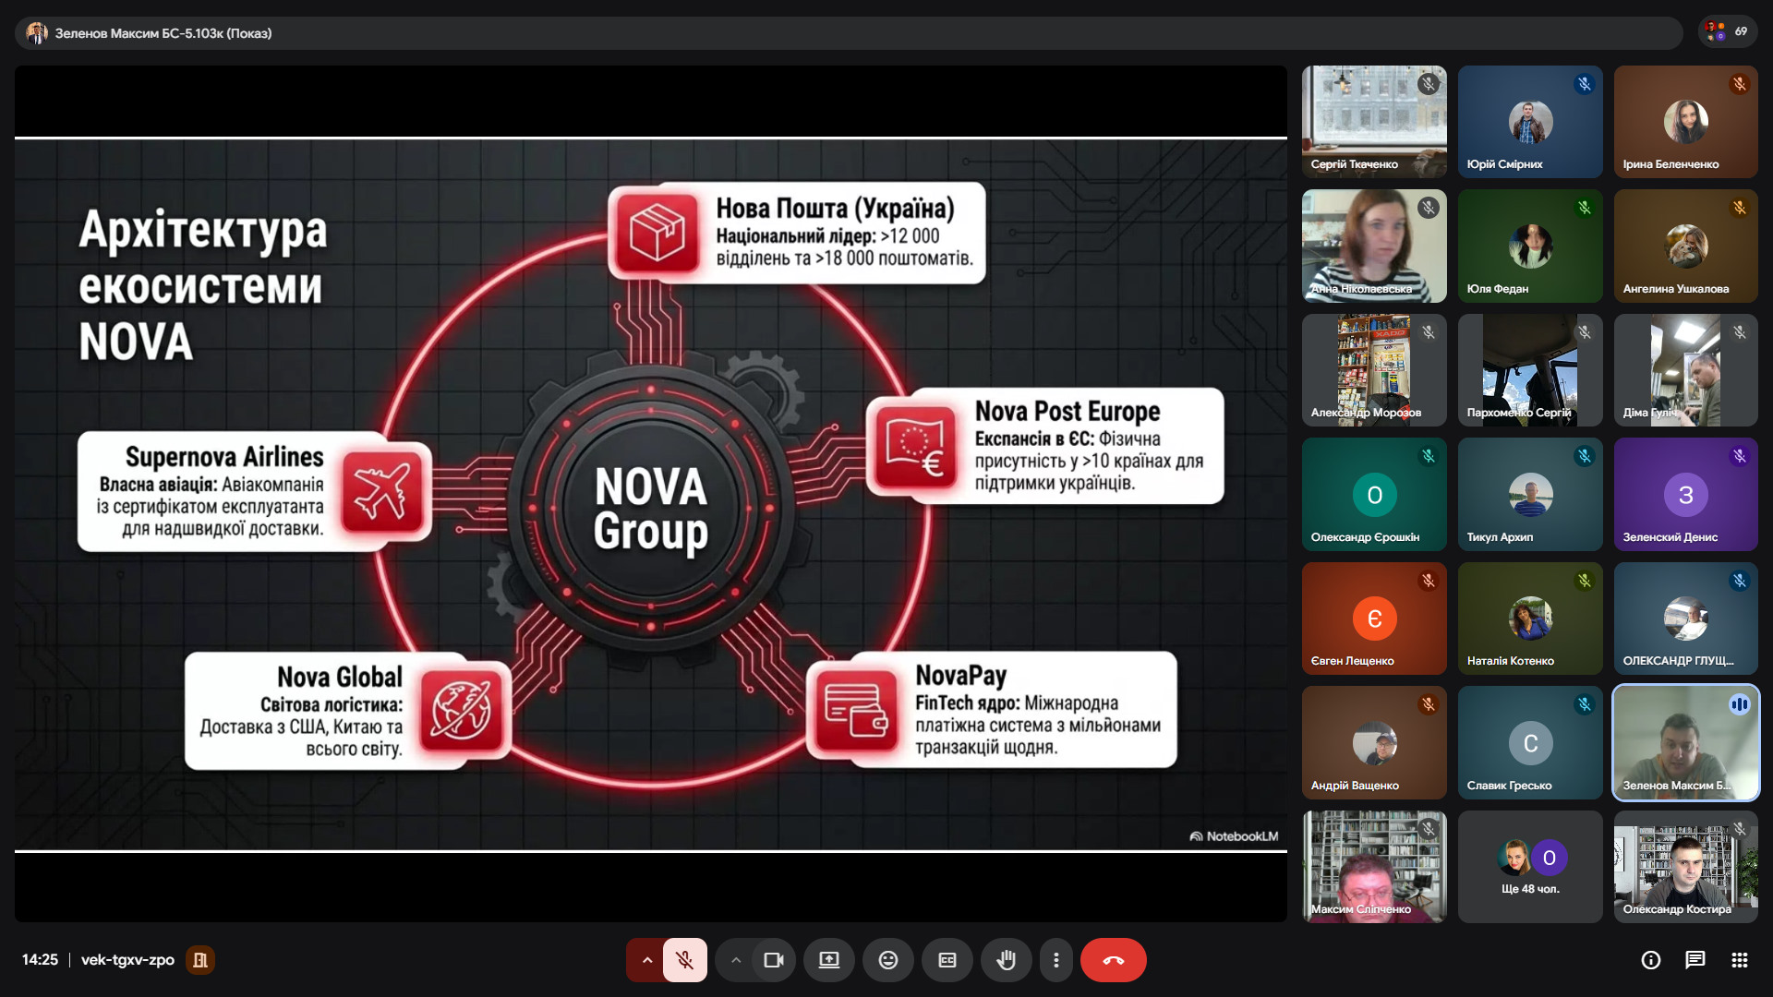Open chat with everyone panel
Image resolution: width=1773 pixels, height=997 pixels.
pyautogui.click(x=1695, y=960)
